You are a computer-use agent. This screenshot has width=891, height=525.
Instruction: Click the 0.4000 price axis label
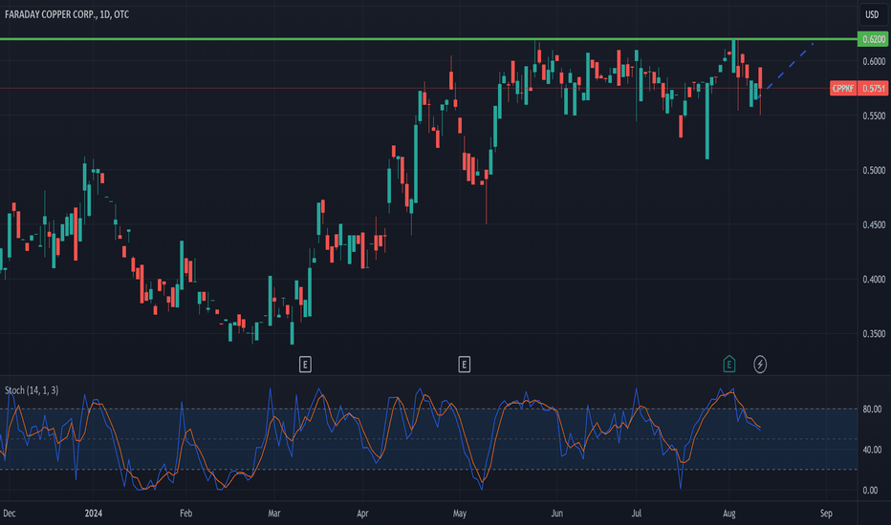point(874,280)
